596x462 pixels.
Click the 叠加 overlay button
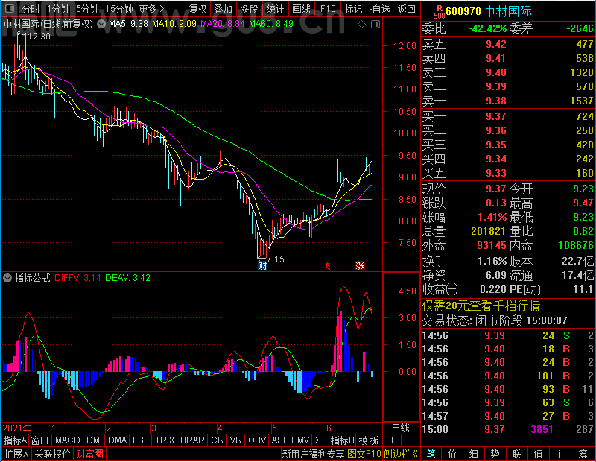click(223, 9)
